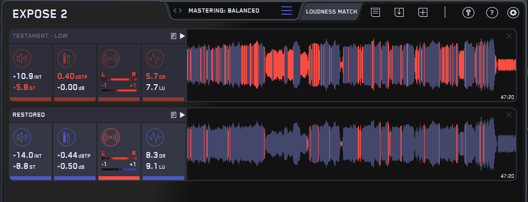The width and height of the screenshot is (528, 202).
Task: Cycle presets using the left-right arrows
Action: 178,11
